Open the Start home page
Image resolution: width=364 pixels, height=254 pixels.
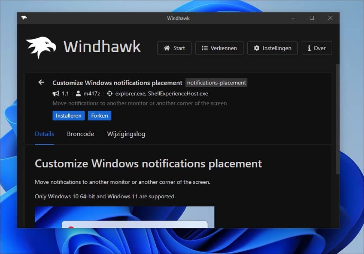[174, 48]
